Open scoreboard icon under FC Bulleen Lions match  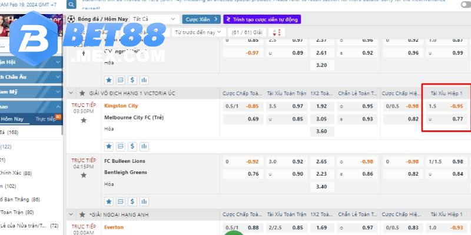coord(120,202)
